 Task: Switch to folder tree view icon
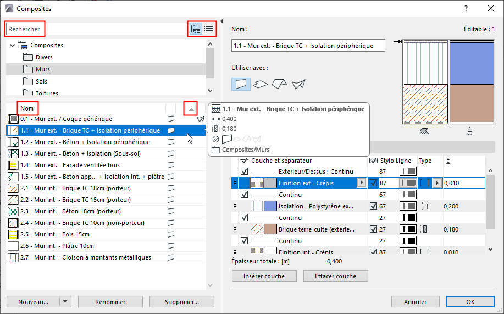tap(196, 29)
